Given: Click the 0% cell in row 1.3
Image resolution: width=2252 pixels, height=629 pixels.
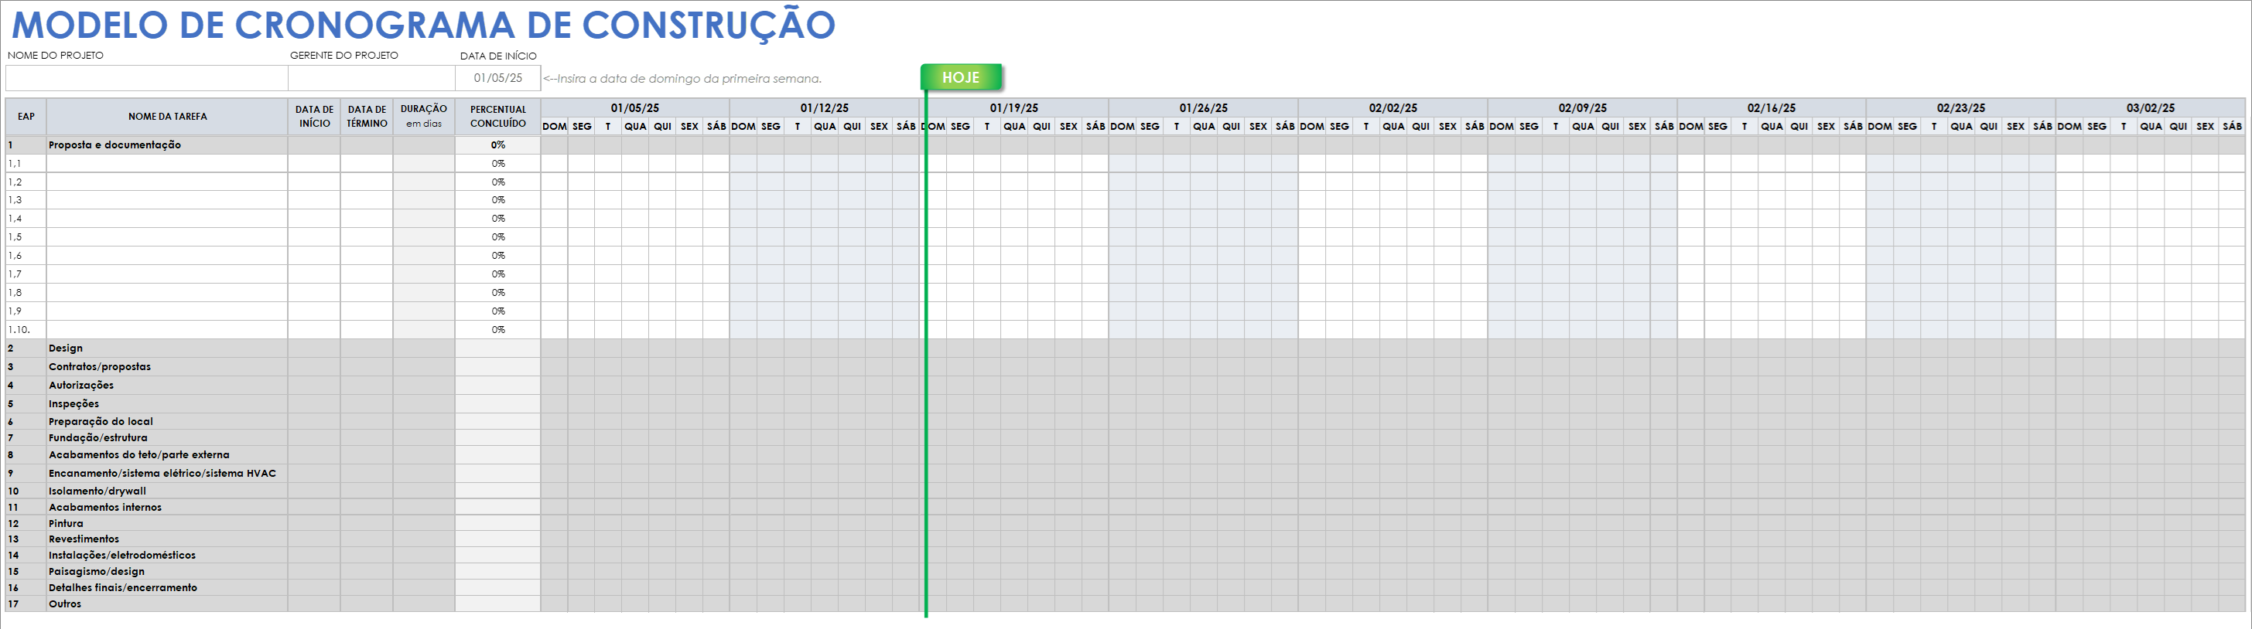Looking at the screenshot, I should 497,200.
